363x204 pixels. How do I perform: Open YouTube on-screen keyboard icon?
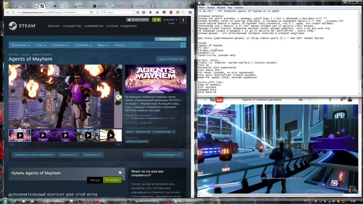tap(301, 100)
